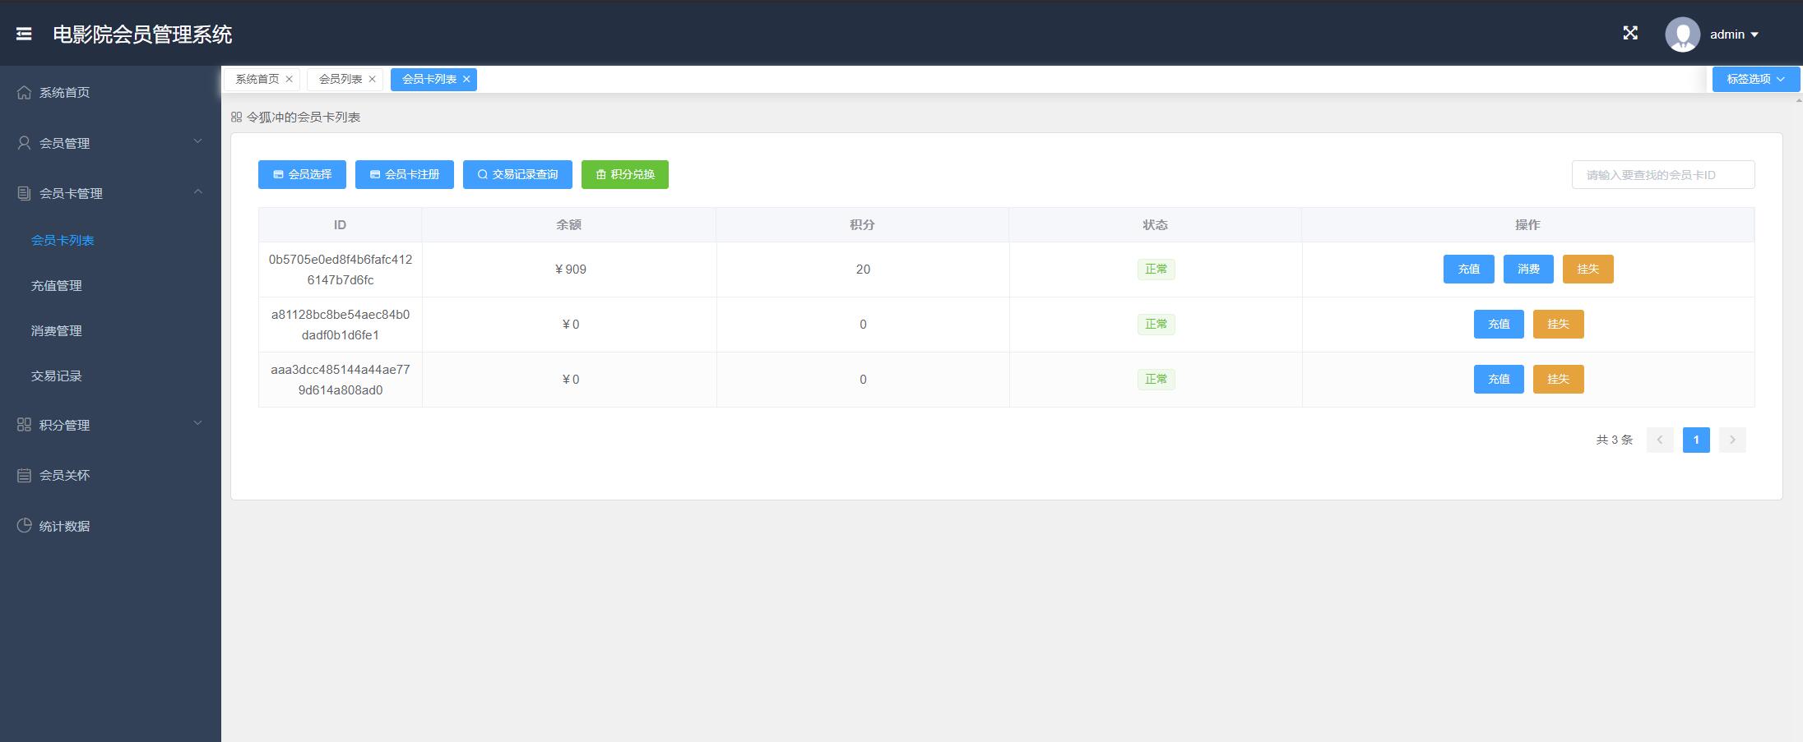
Task: Click the 交易记录查询 button
Action: [517, 174]
